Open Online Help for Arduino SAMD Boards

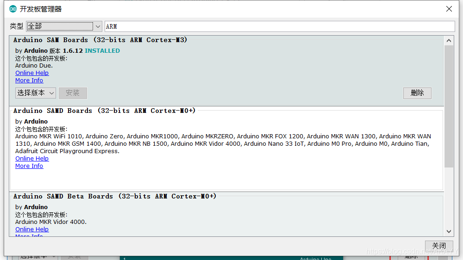(32, 159)
